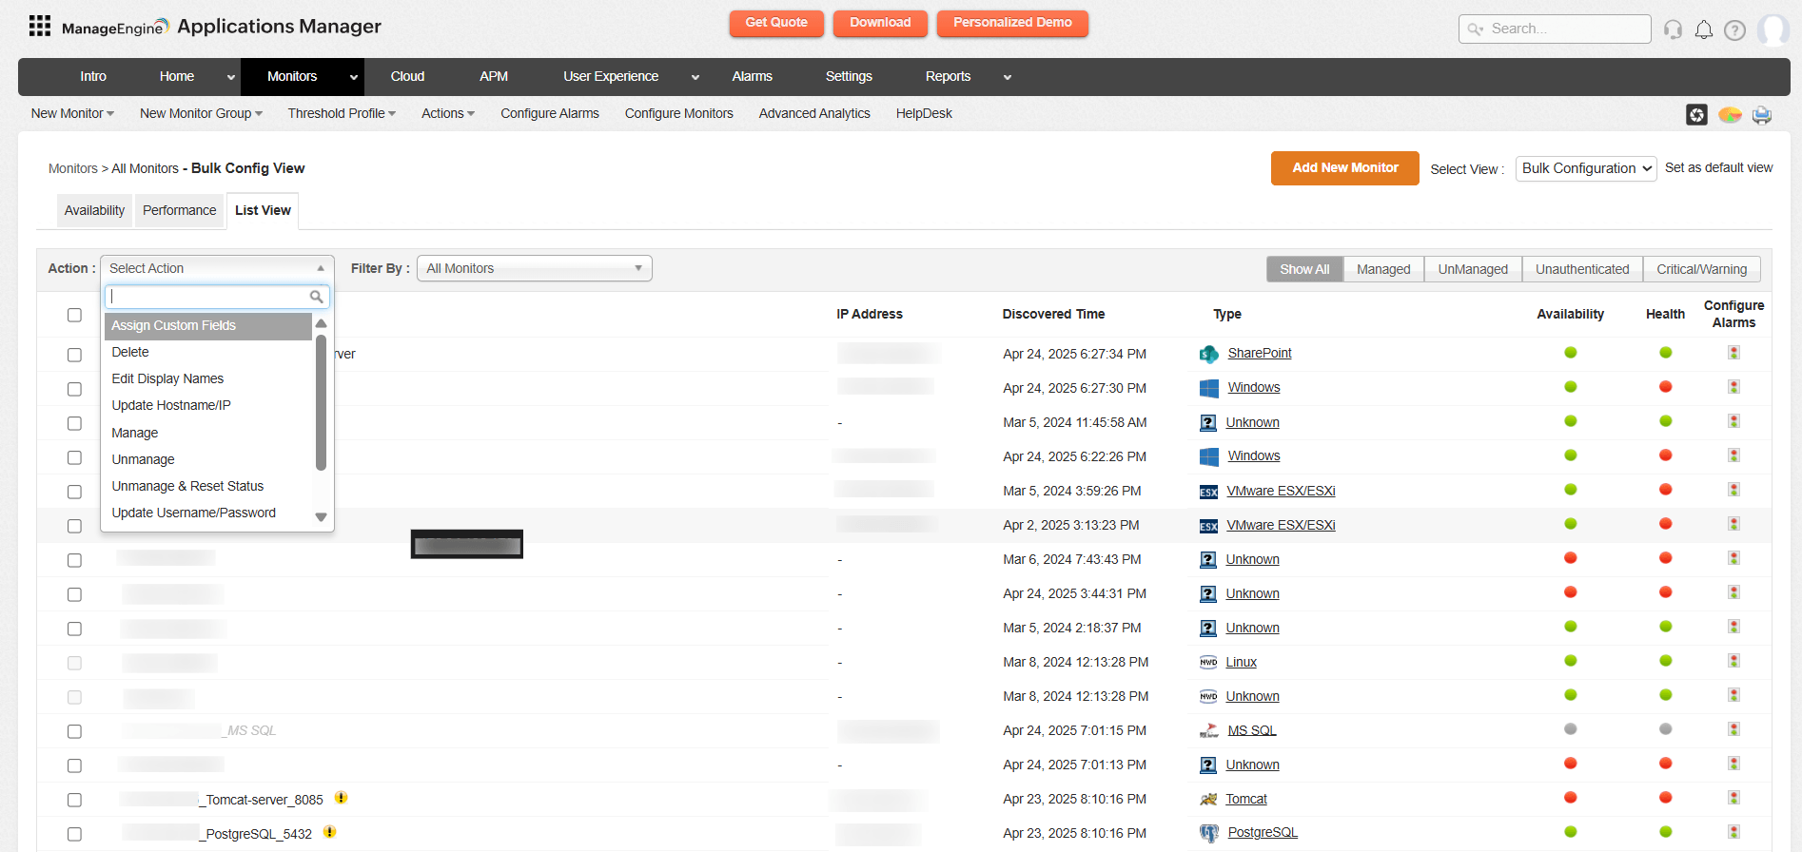
Task: Click the search magnifier in action dropdown
Action: pos(317,297)
